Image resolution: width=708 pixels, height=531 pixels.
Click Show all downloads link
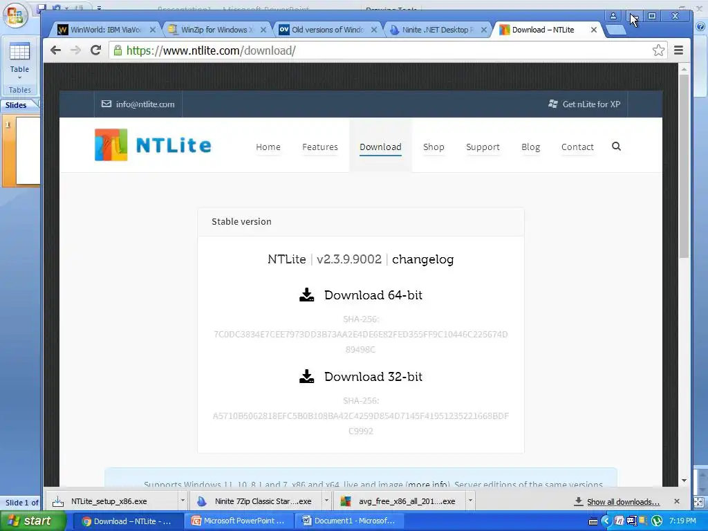[623, 502]
